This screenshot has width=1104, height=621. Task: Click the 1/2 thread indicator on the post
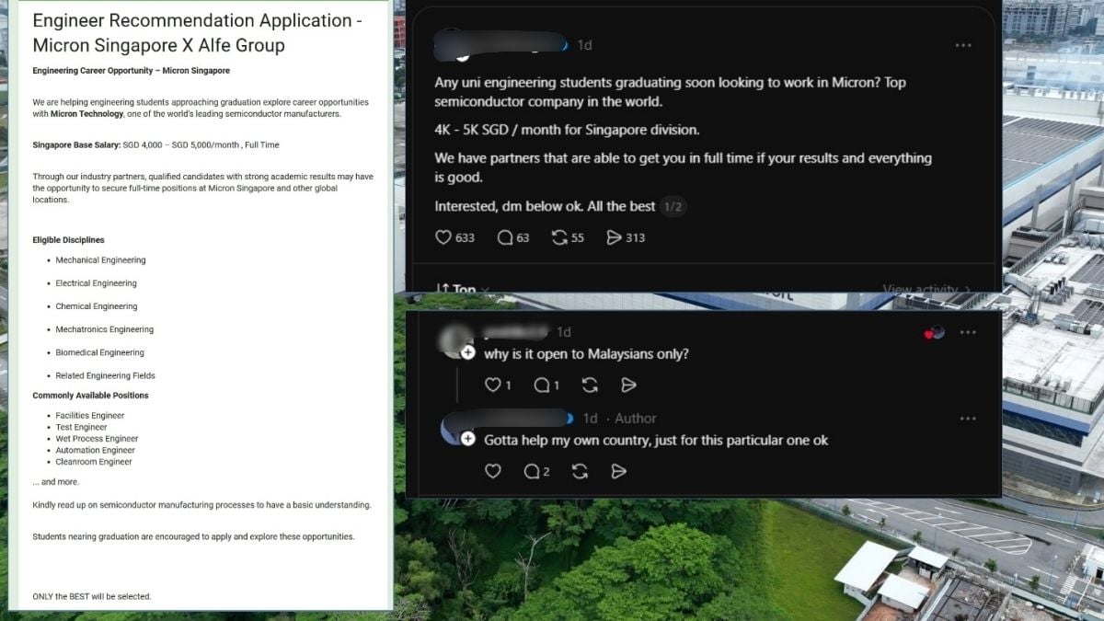[673, 207]
